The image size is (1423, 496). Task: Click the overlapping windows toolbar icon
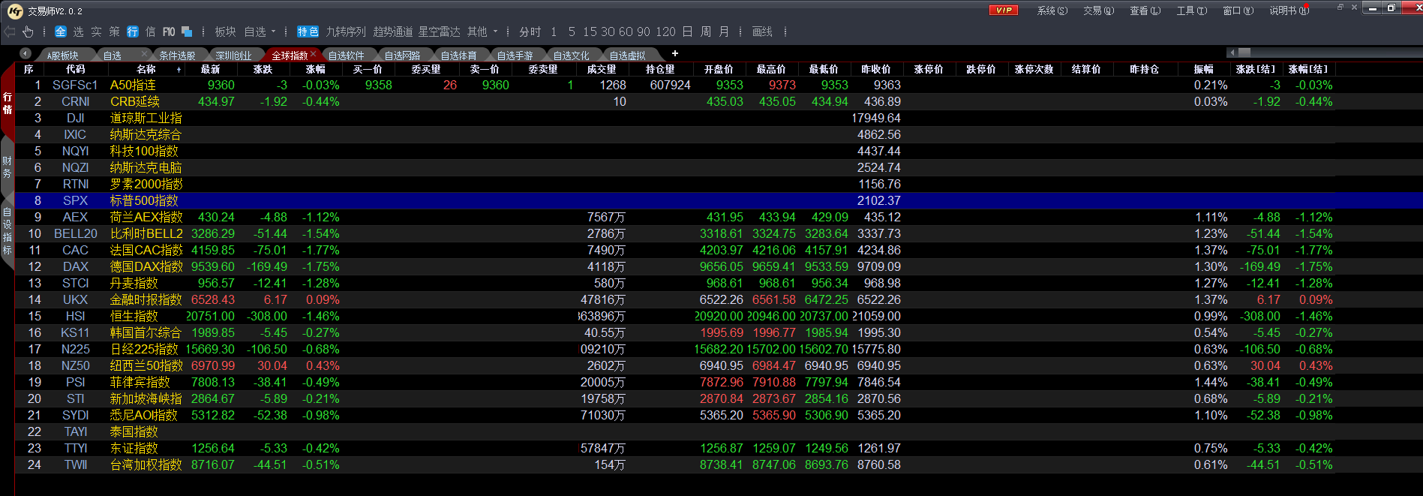click(x=187, y=32)
